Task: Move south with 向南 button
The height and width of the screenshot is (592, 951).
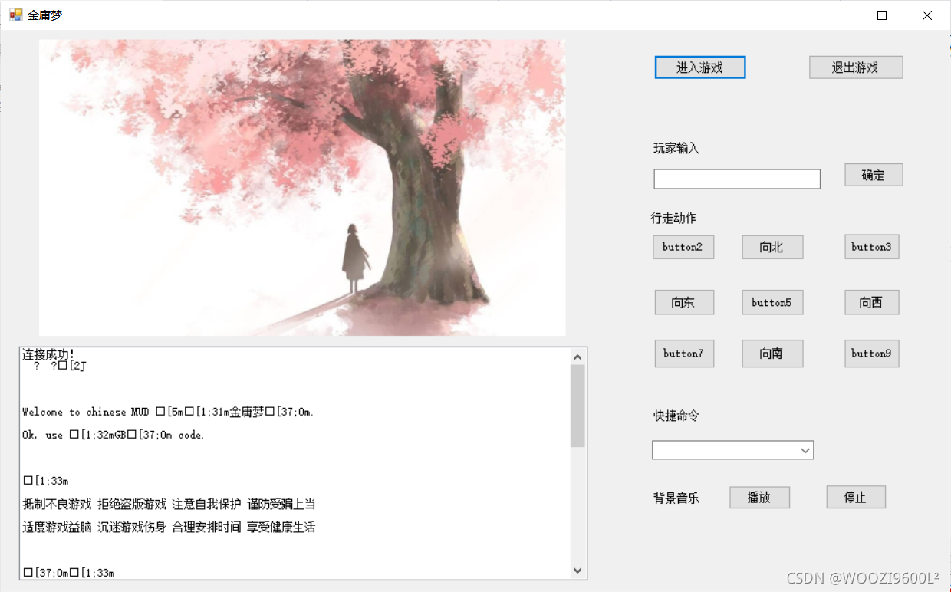Action: (x=772, y=354)
